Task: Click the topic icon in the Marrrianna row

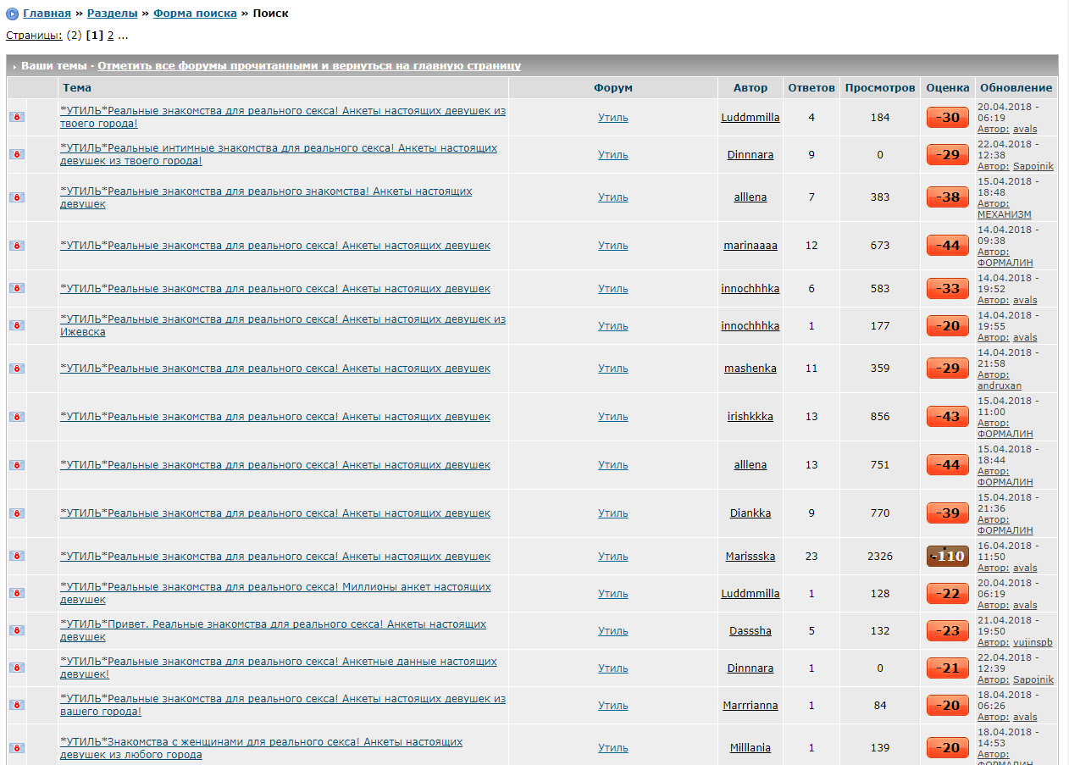Action: pyautogui.click(x=17, y=705)
